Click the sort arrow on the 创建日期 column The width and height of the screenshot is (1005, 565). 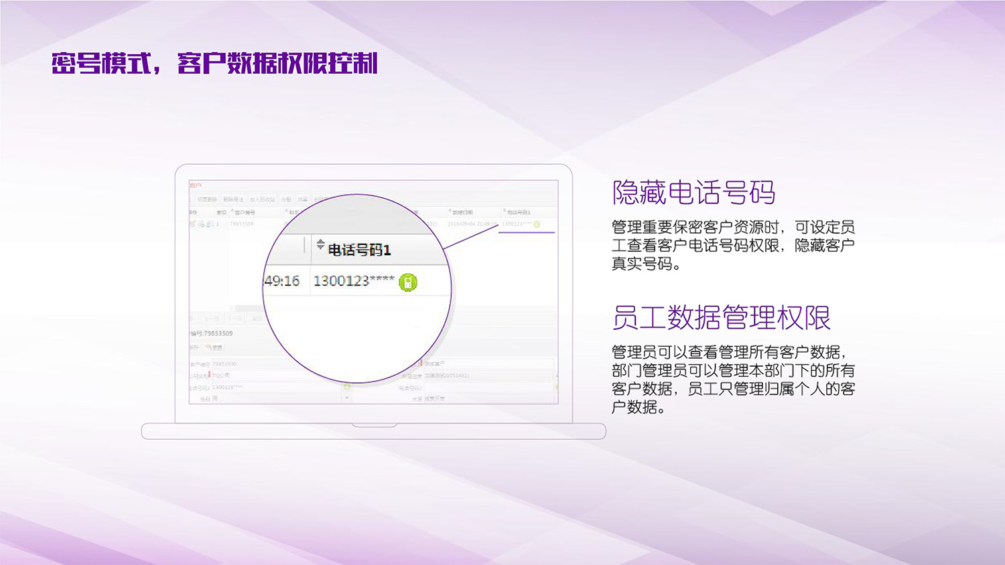450,212
